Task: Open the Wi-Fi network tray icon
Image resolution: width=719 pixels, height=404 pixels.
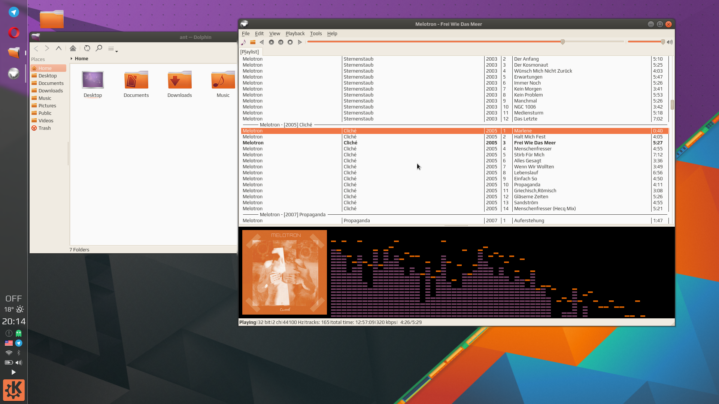Action: [9, 353]
